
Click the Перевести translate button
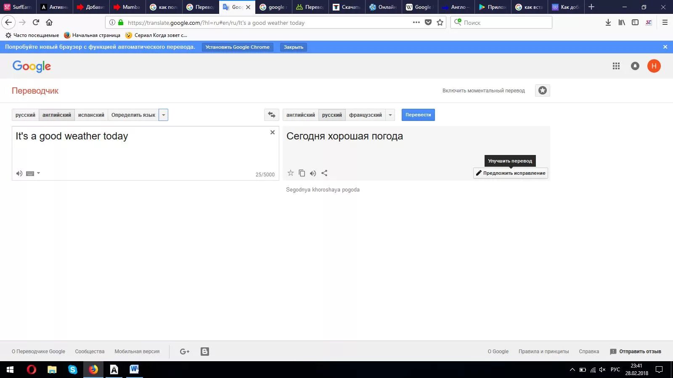pyautogui.click(x=418, y=115)
